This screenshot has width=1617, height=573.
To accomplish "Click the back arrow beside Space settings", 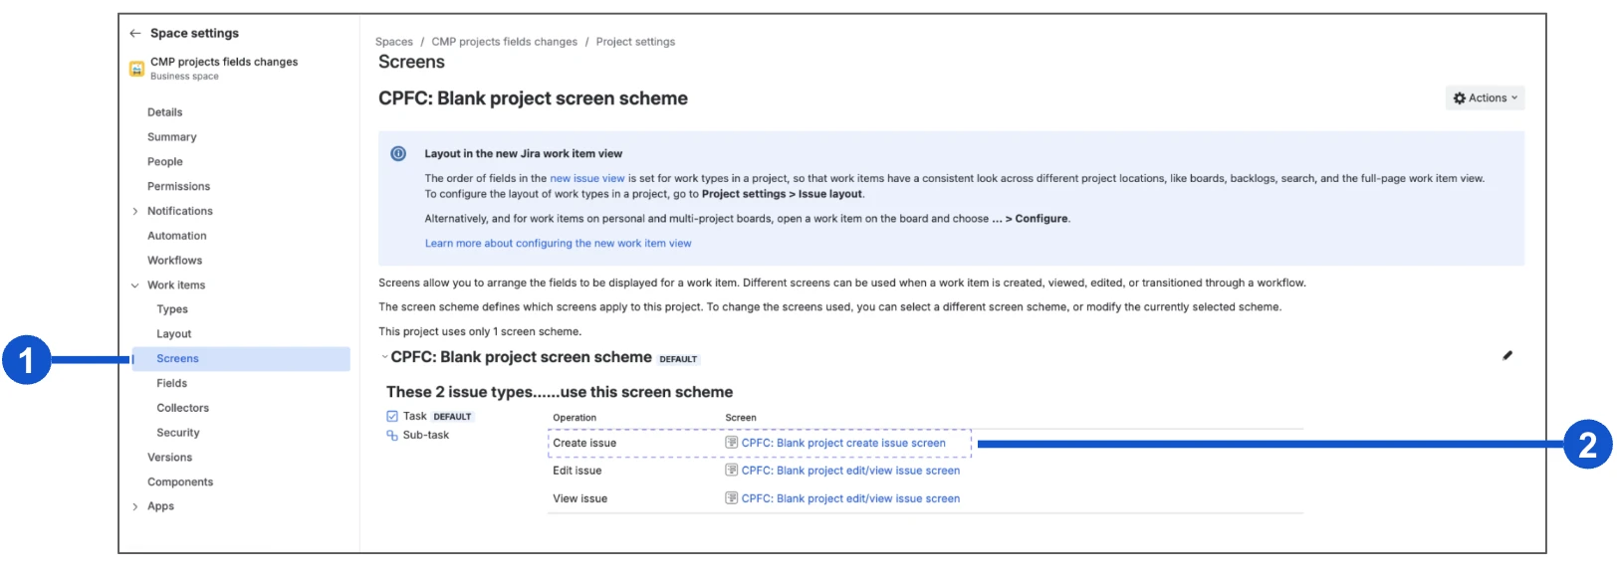I will tap(135, 33).
